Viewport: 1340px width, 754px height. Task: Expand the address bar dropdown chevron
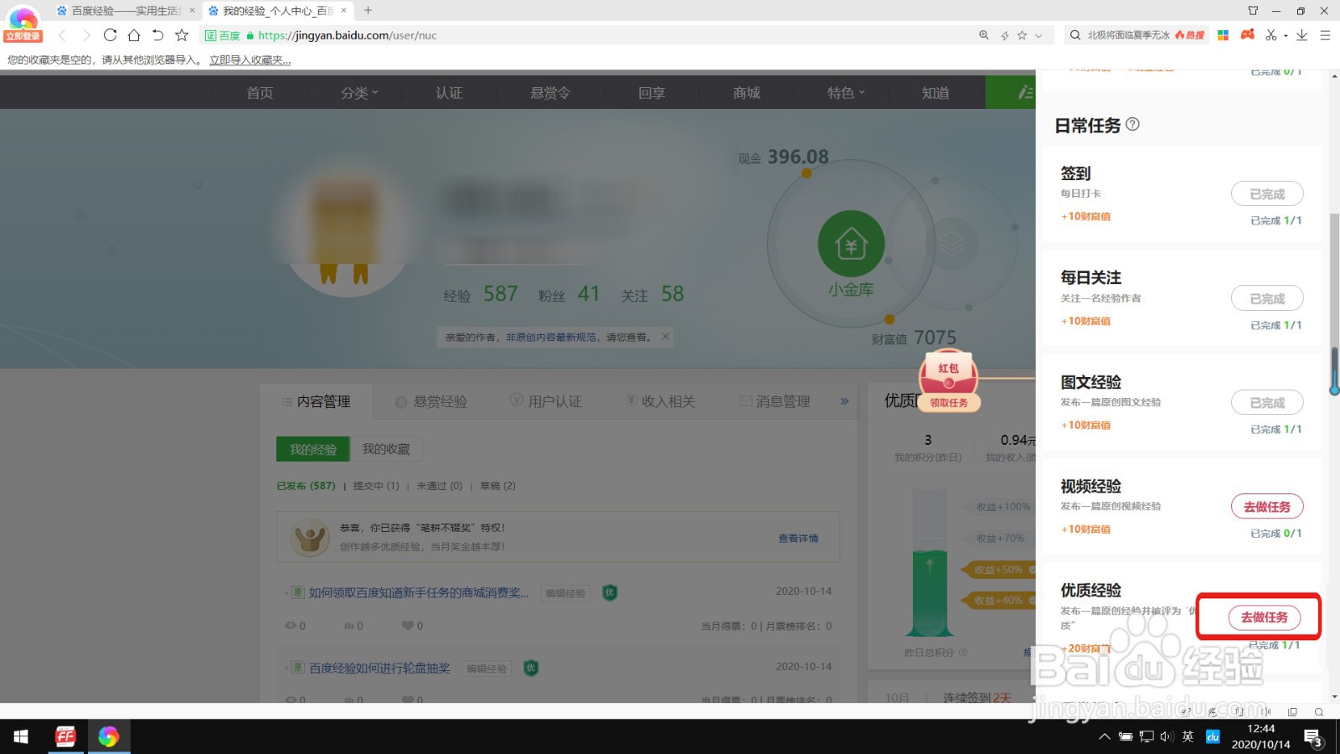(x=1038, y=35)
